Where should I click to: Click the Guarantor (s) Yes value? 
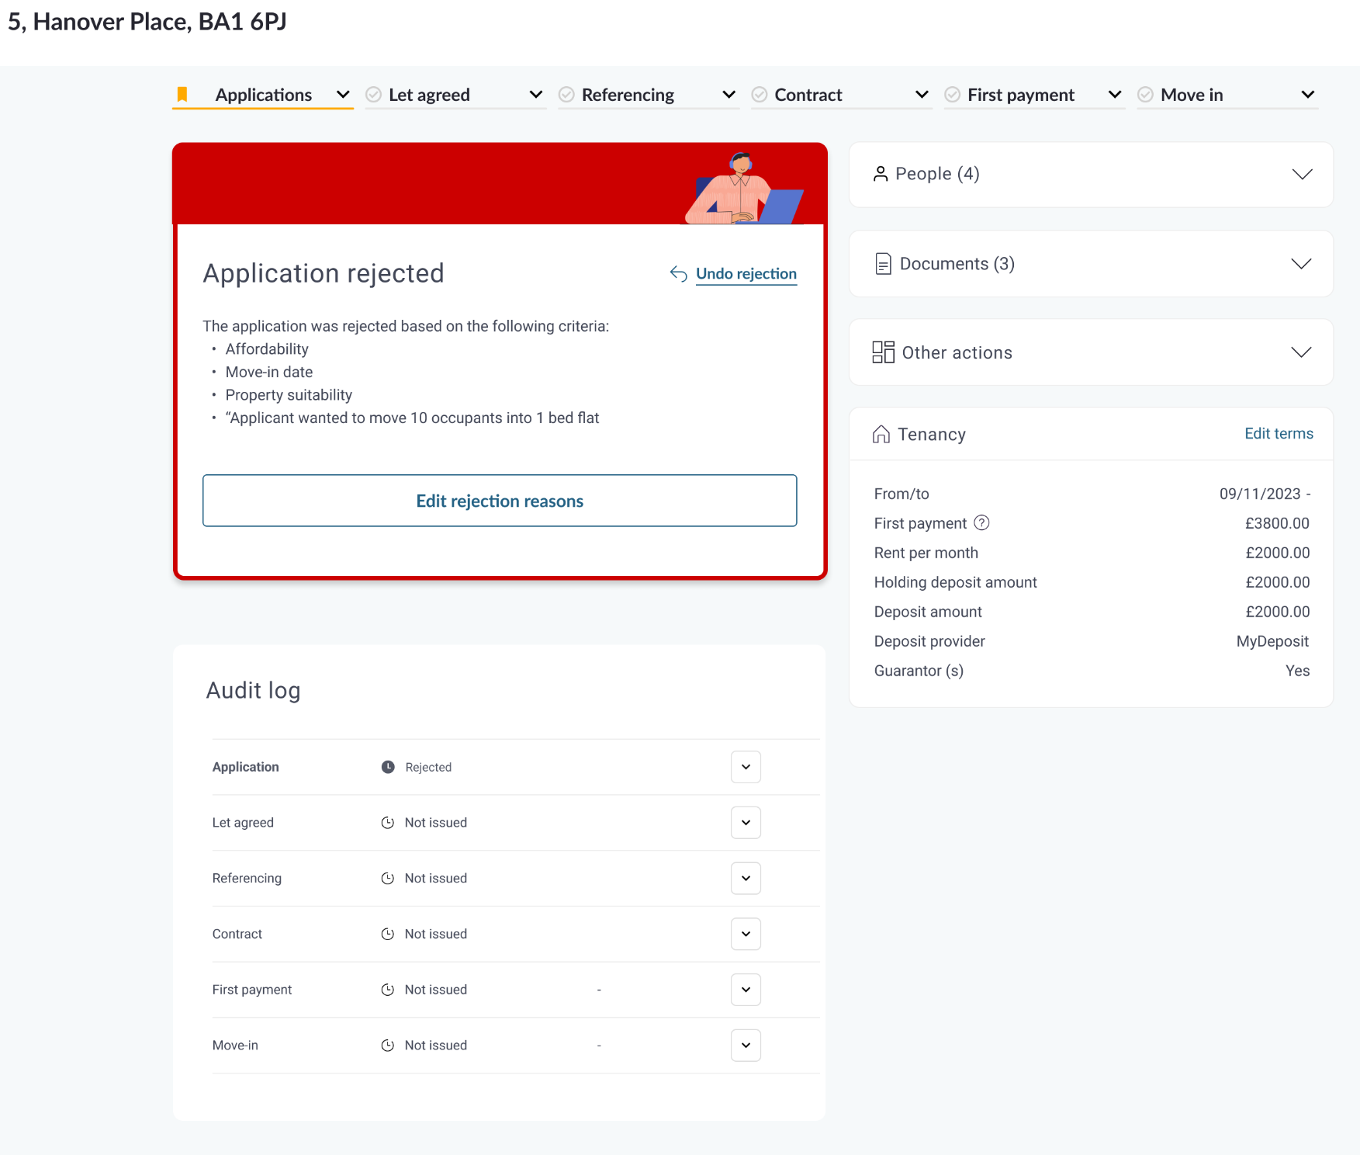coord(1297,671)
